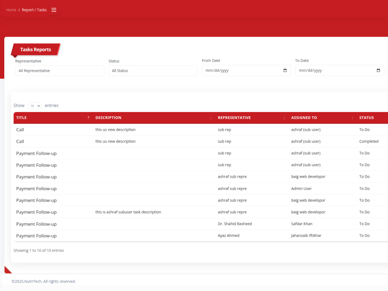
Task: Click the DESCRIPTION column header
Action: (154, 118)
